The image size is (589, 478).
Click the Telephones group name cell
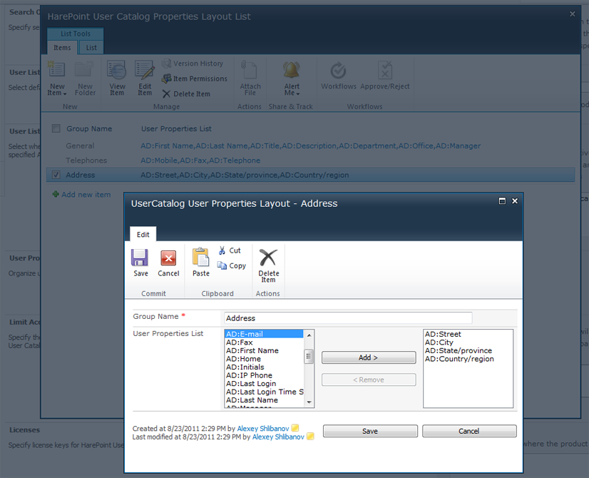[86, 161]
